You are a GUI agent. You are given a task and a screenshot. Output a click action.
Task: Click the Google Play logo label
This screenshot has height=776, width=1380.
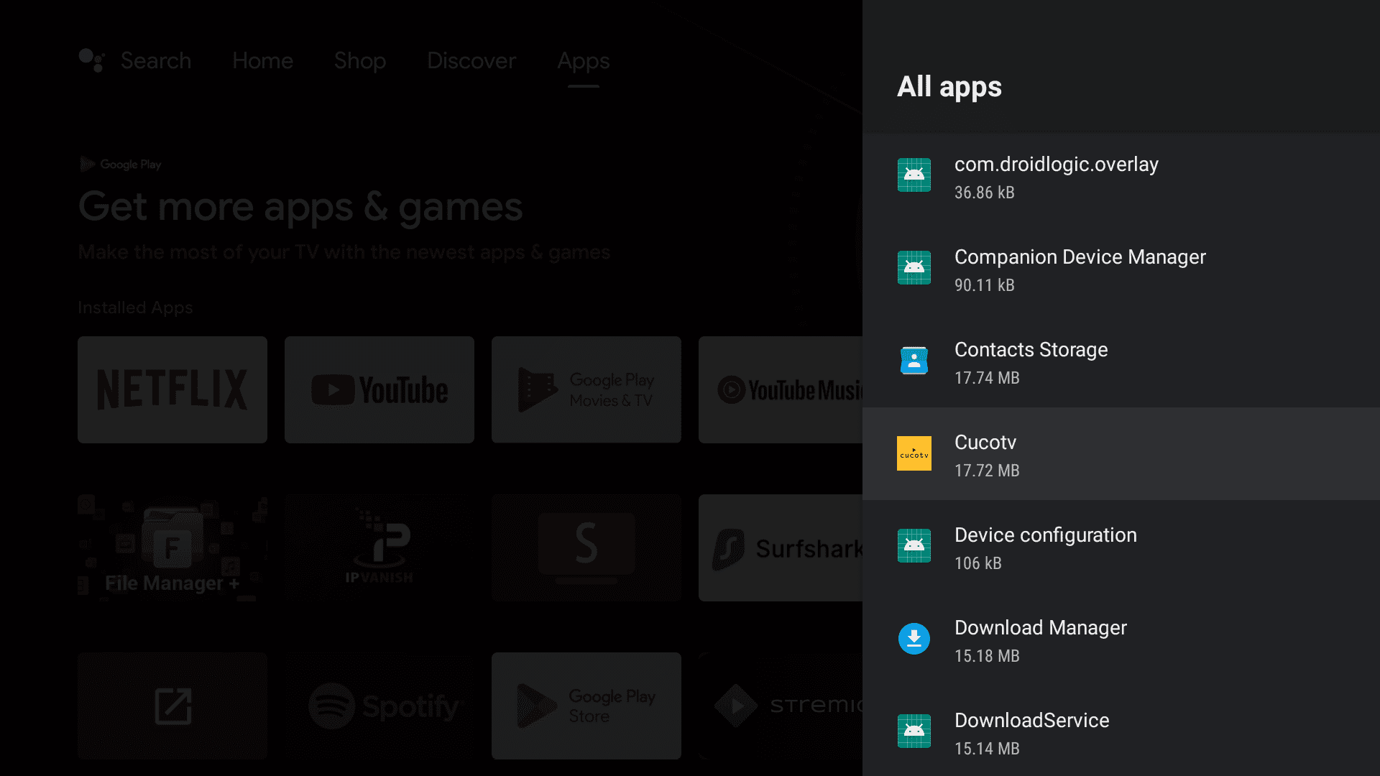click(x=121, y=164)
